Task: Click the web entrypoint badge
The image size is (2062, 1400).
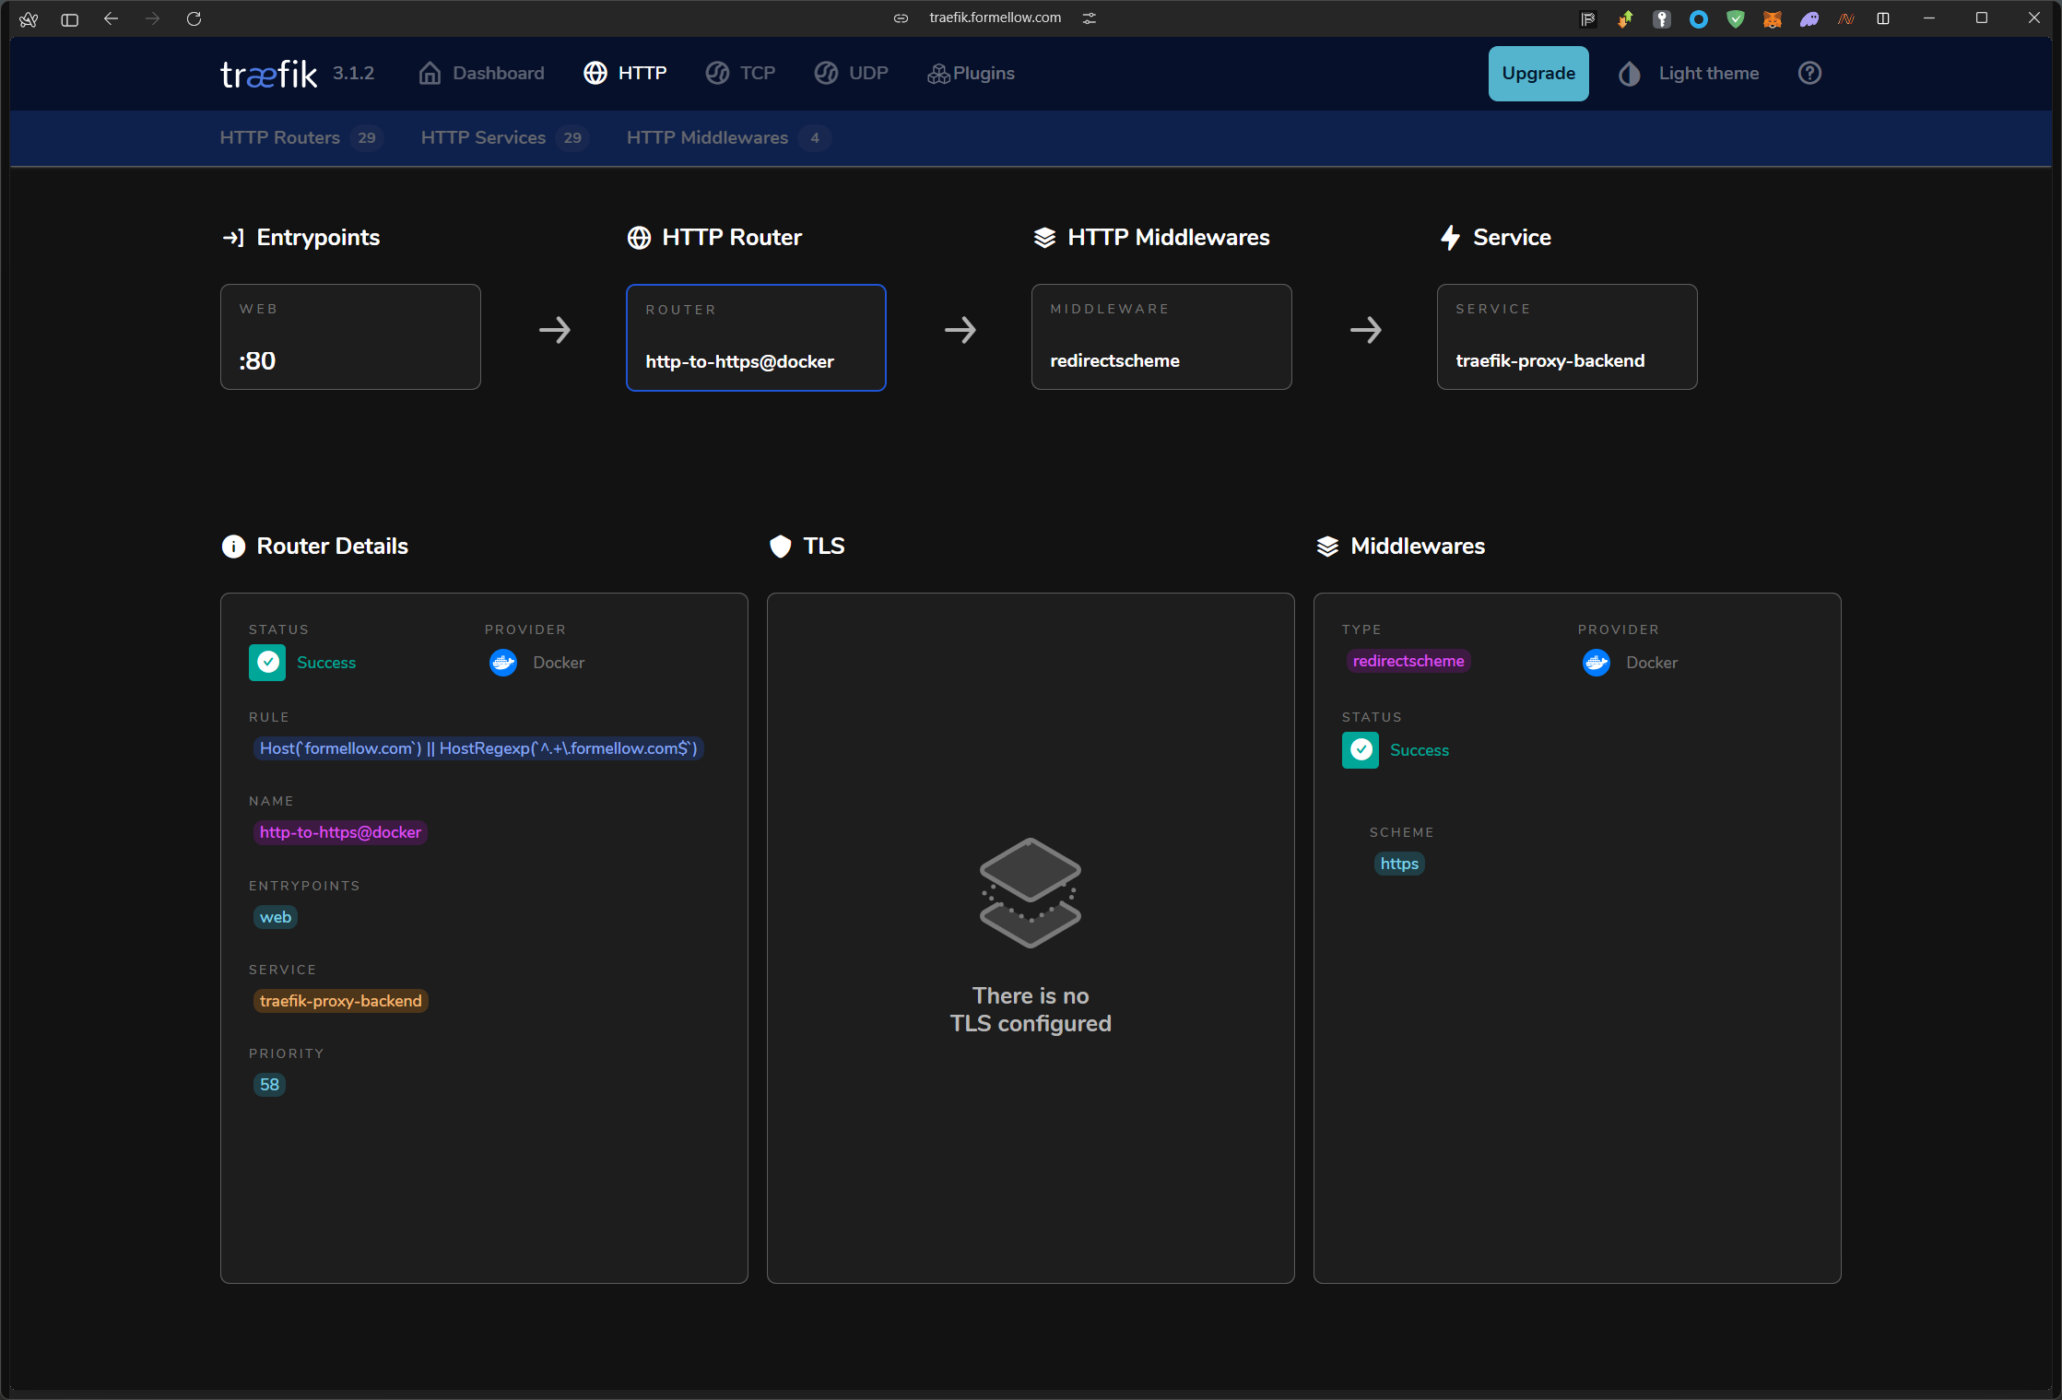Action: pos(276,917)
